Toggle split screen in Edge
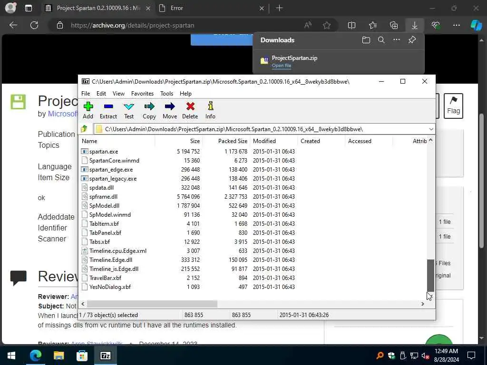Image resolution: width=487 pixels, height=365 pixels. pyautogui.click(x=351, y=25)
